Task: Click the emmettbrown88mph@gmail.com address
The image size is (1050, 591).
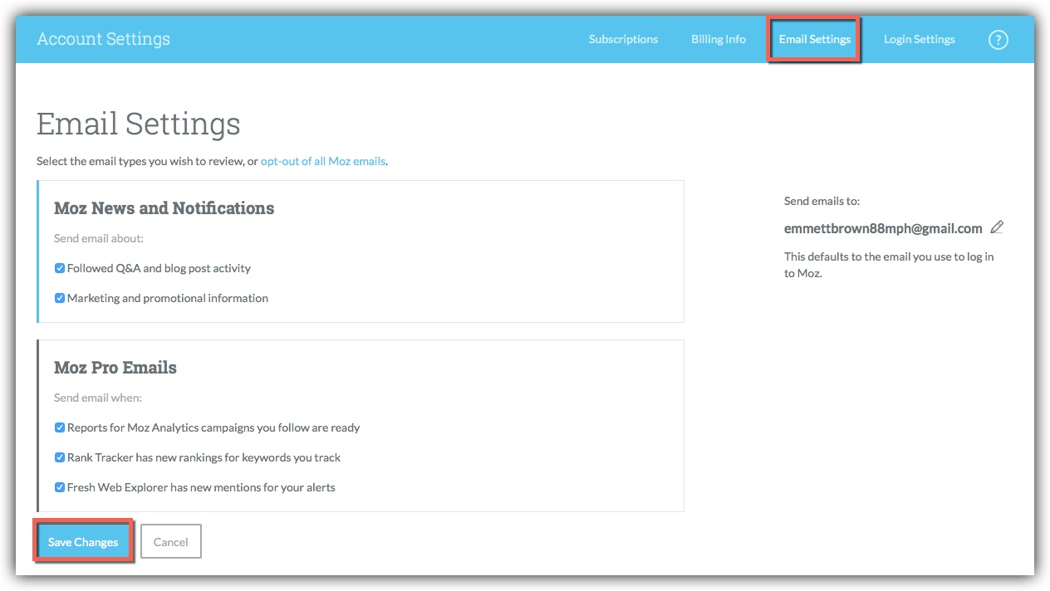Action: 883,227
